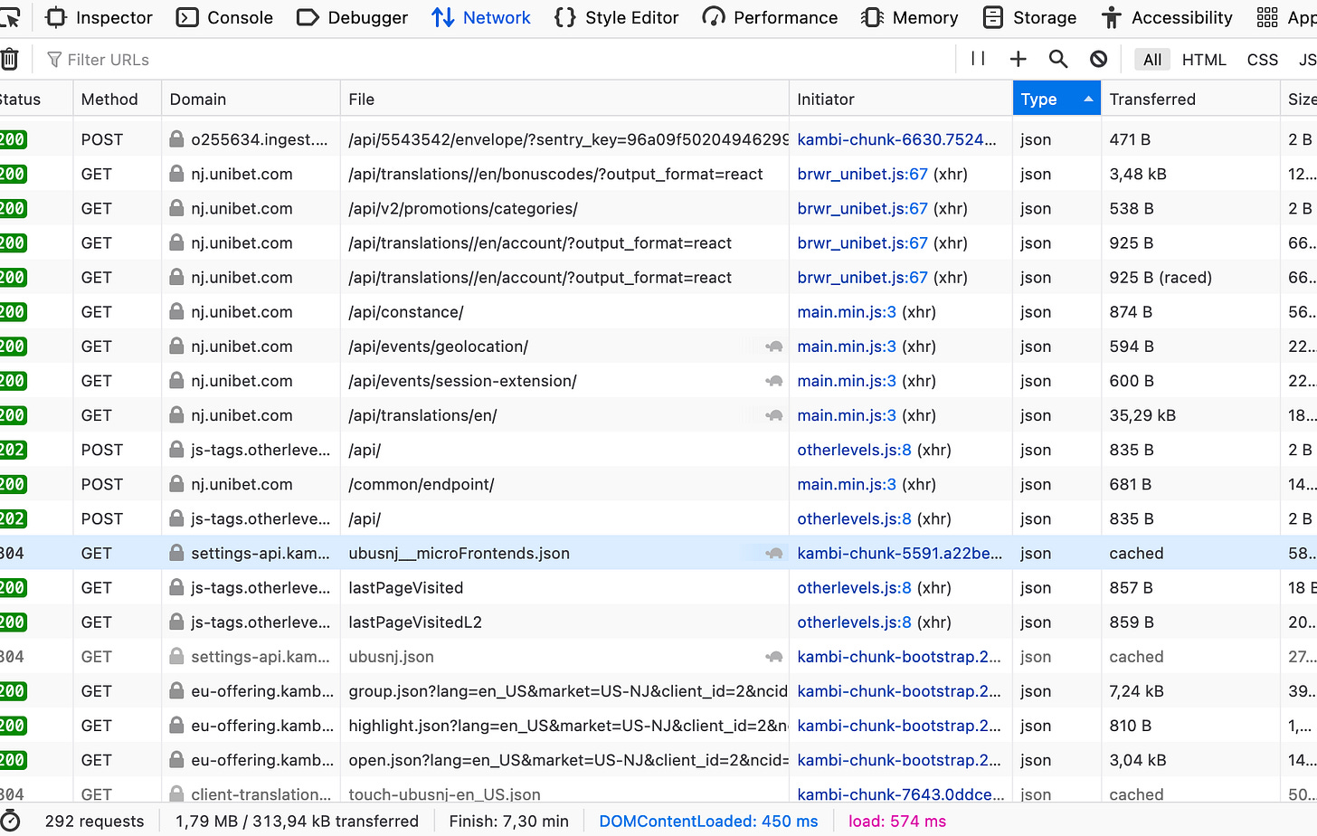Screen dimensions: 1317x836
Task: Clear network log with trash icon
Action: pos(9,60)
